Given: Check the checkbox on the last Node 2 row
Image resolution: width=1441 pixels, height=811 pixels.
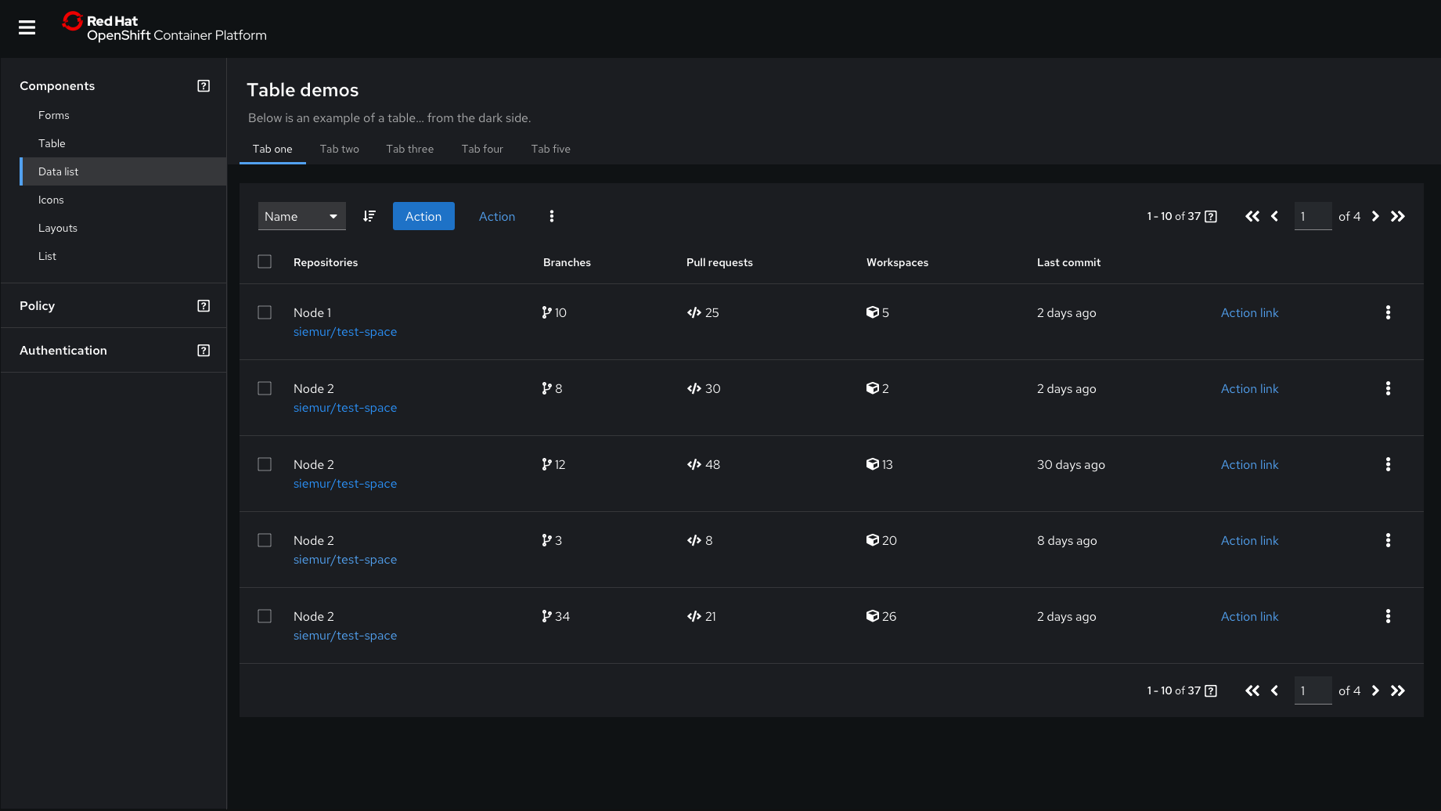Looking at the screenshot, I should (x=264, y=616).
